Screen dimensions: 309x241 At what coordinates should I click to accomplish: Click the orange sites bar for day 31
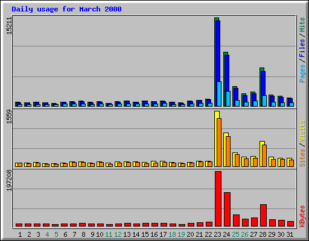(291, 163)
